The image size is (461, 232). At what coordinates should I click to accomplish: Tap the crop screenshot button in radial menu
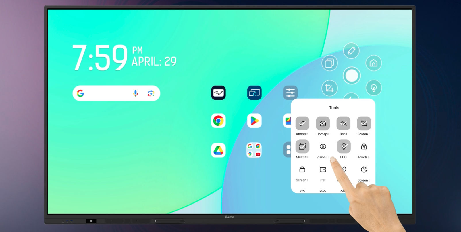pos(329,88)
